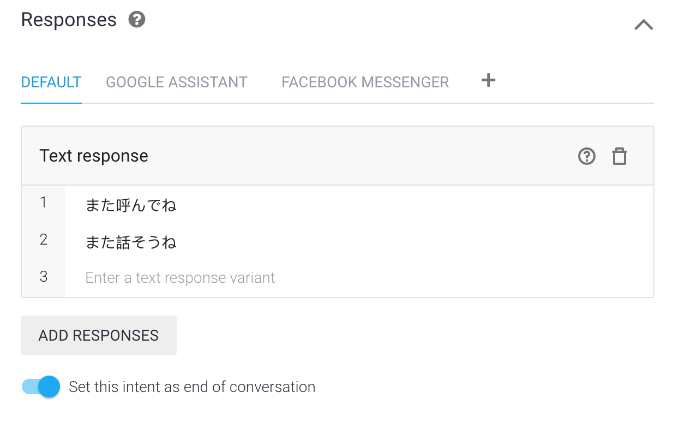Switch to the DEFAULT responses tab
This screenshot has width=697, height=428.
(x=51, y=82)
